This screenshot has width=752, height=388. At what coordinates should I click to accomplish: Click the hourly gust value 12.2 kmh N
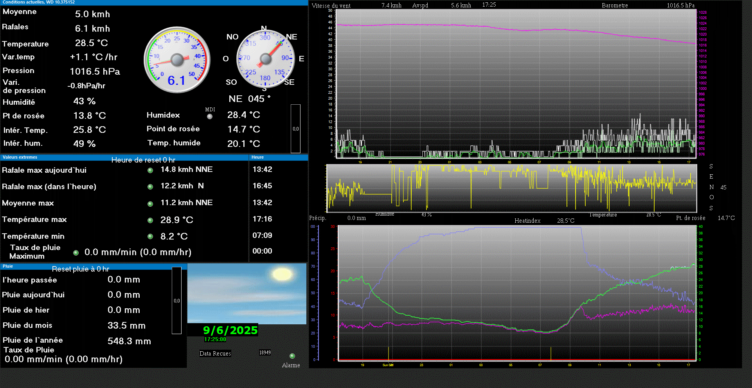point(182,186)
